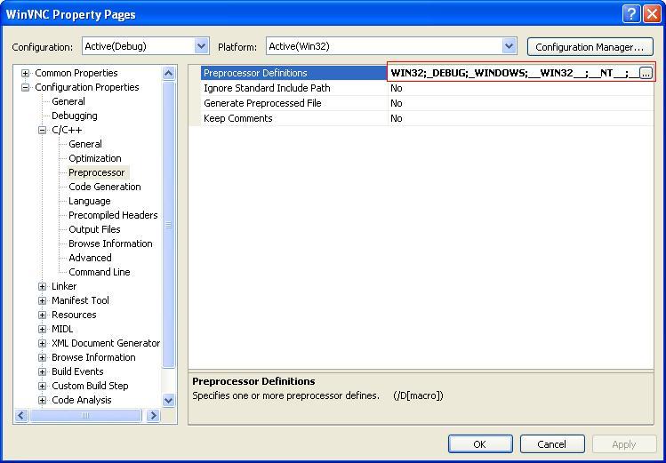Select the Preprocessor tree item
The height and width of the screenshot is (463, 666).
(x=97, y=172)
